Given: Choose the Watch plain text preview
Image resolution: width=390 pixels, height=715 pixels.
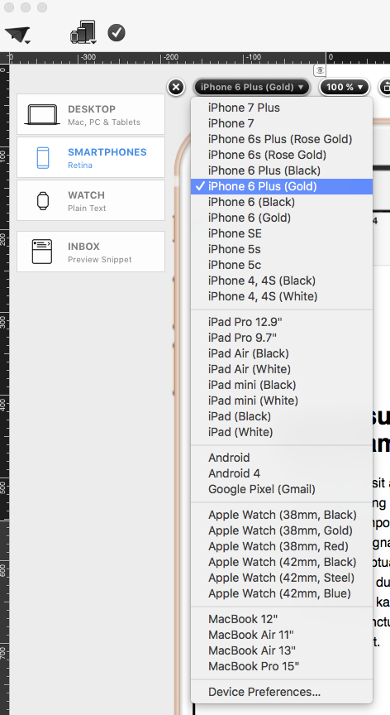Looking at the screenshot, I should point(91,200).
